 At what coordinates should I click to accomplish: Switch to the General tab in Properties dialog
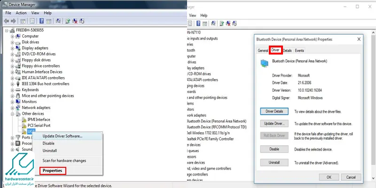(263, 51)
